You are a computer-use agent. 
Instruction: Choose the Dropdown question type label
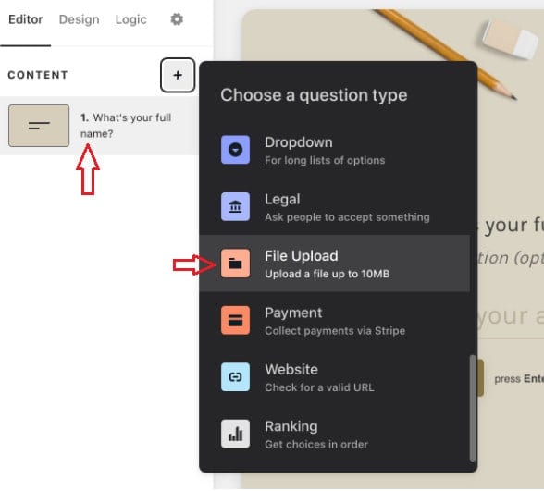pos(298,142)
